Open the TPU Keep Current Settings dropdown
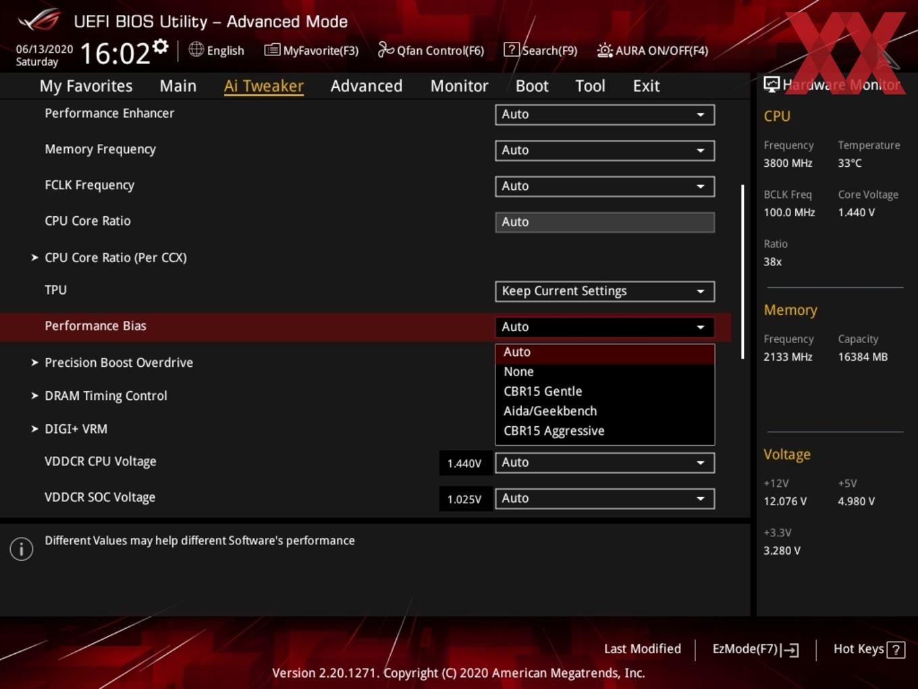 (605, 291)
